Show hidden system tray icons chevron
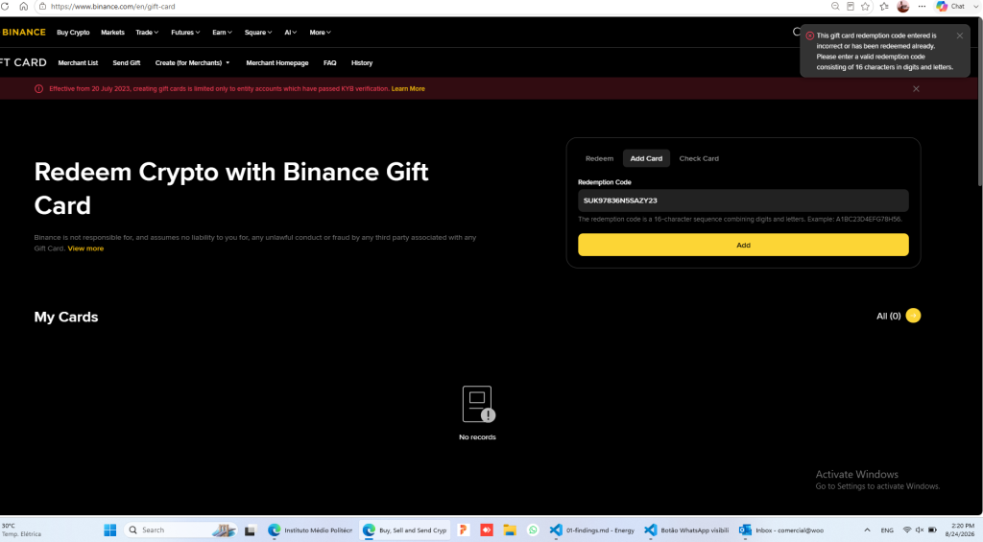 pos(867,530)
